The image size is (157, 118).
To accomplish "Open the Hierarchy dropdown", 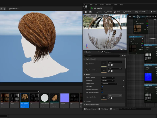I will click(128, 12).
